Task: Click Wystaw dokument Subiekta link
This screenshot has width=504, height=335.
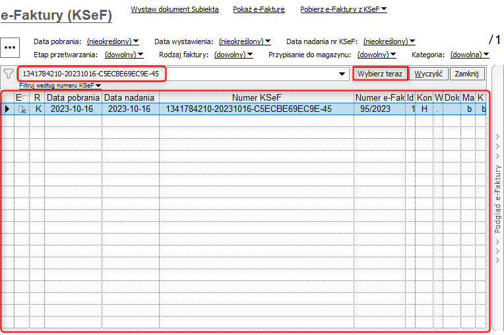Action: [175, 9]
